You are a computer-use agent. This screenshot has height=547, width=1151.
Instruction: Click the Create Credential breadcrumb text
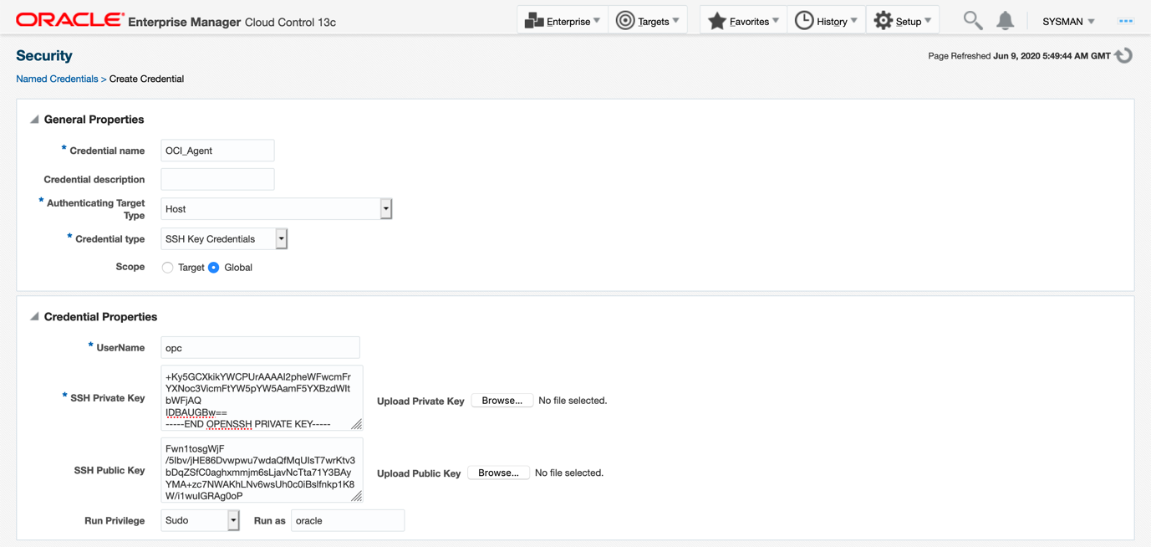click(146, 79)
